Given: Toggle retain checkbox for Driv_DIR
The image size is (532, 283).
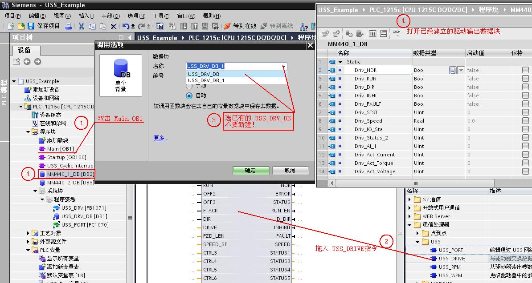Looking at the screenshot, I should 525,87.
